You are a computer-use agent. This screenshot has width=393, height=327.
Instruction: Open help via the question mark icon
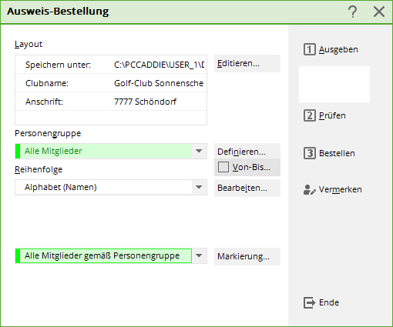pyautogui.click(x=353, y=12)
